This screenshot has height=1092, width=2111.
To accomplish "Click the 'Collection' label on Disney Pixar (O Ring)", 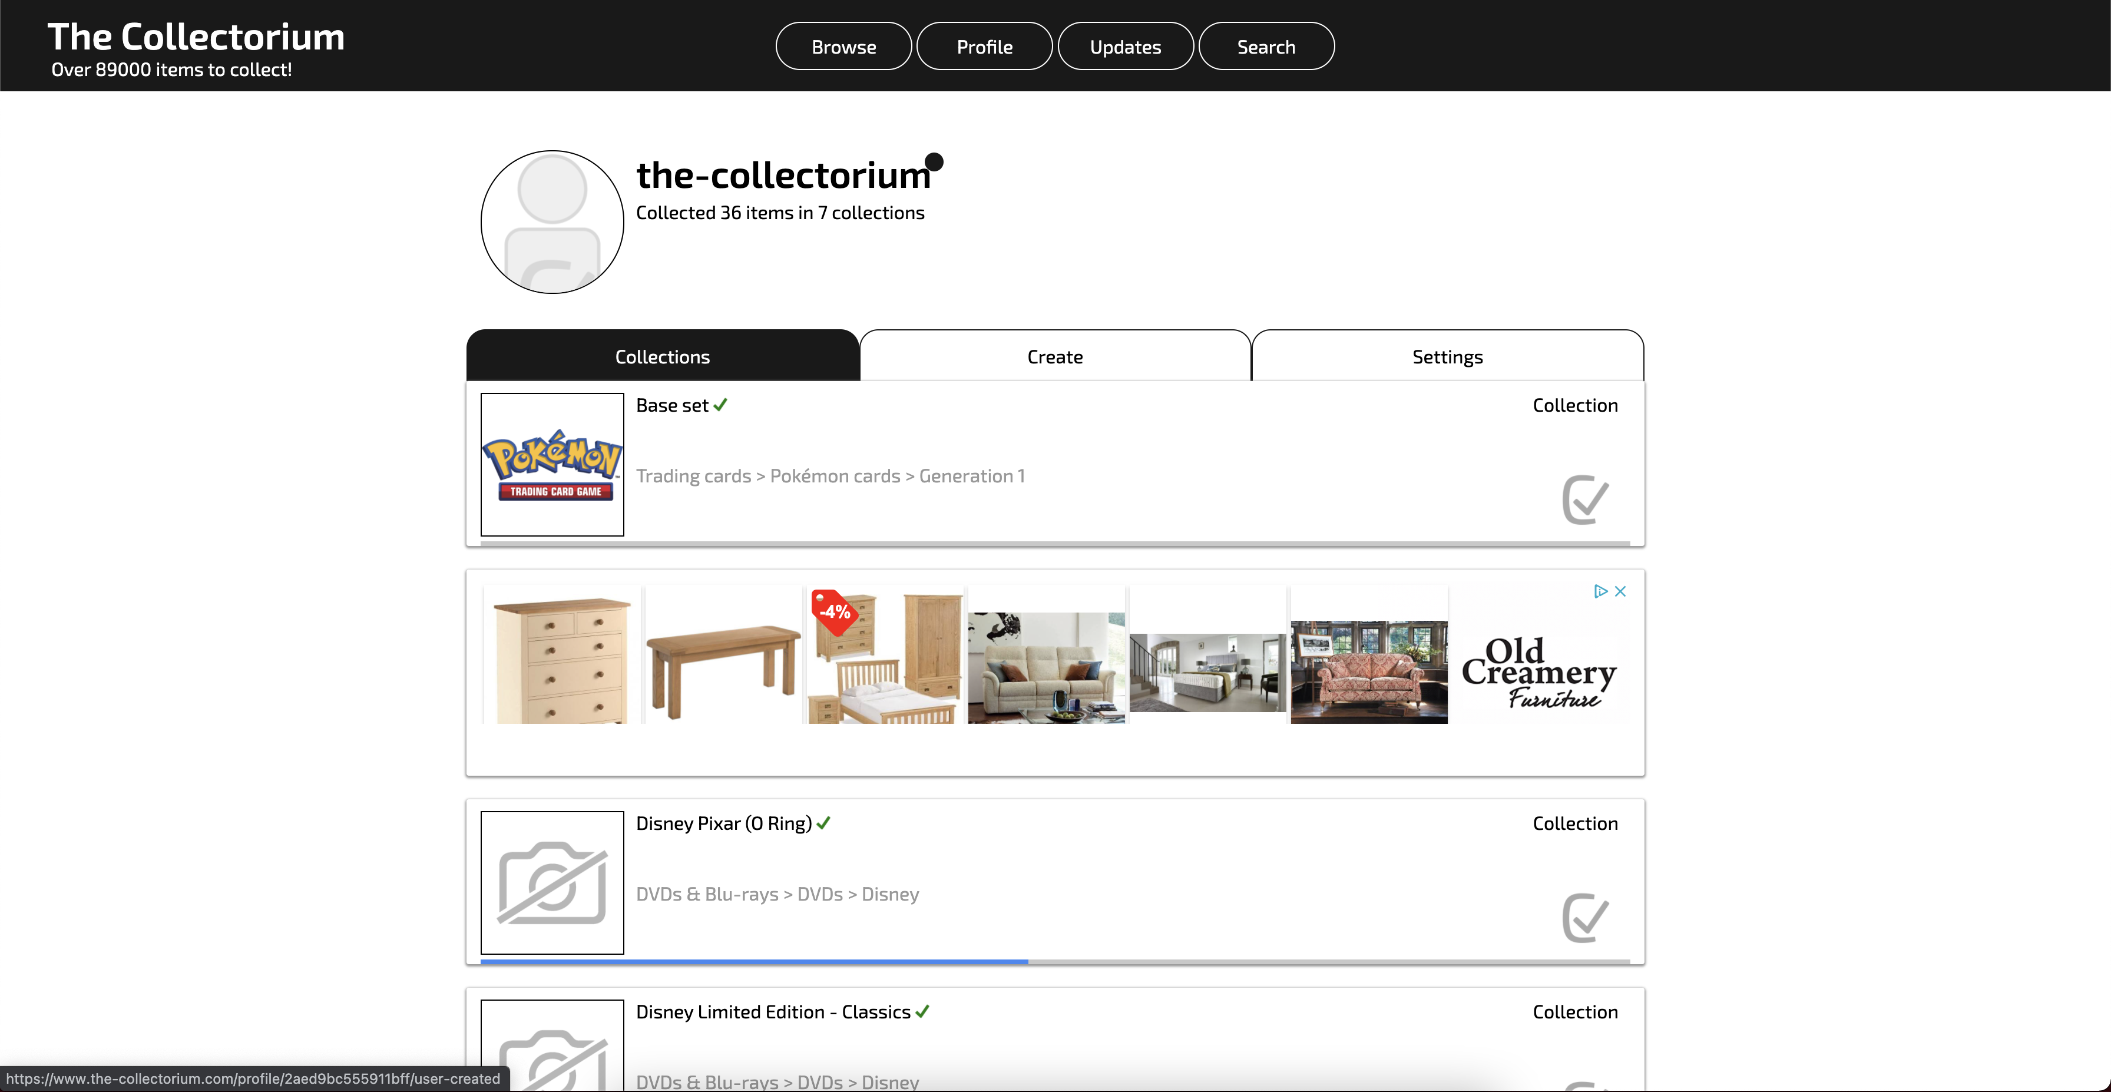I will [x=1574, y=822].
